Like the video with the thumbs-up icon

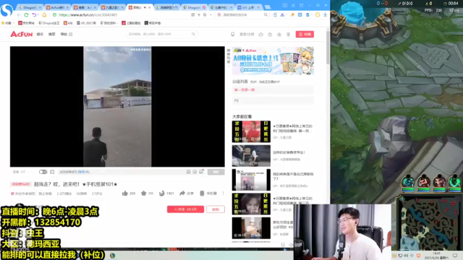point(125,194)
